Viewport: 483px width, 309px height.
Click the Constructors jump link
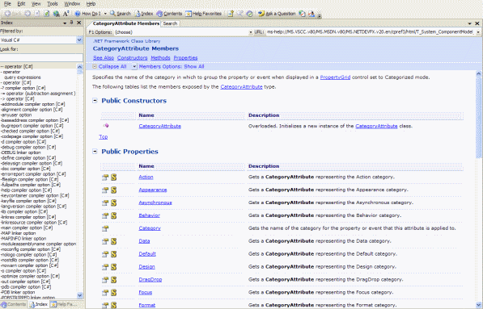[x=132, y=58]
